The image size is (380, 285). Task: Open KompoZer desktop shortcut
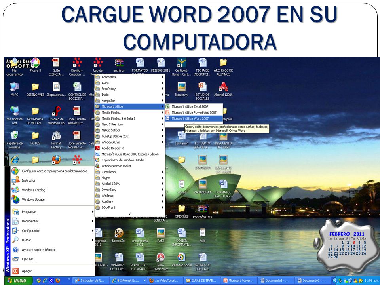click(119, 235)
